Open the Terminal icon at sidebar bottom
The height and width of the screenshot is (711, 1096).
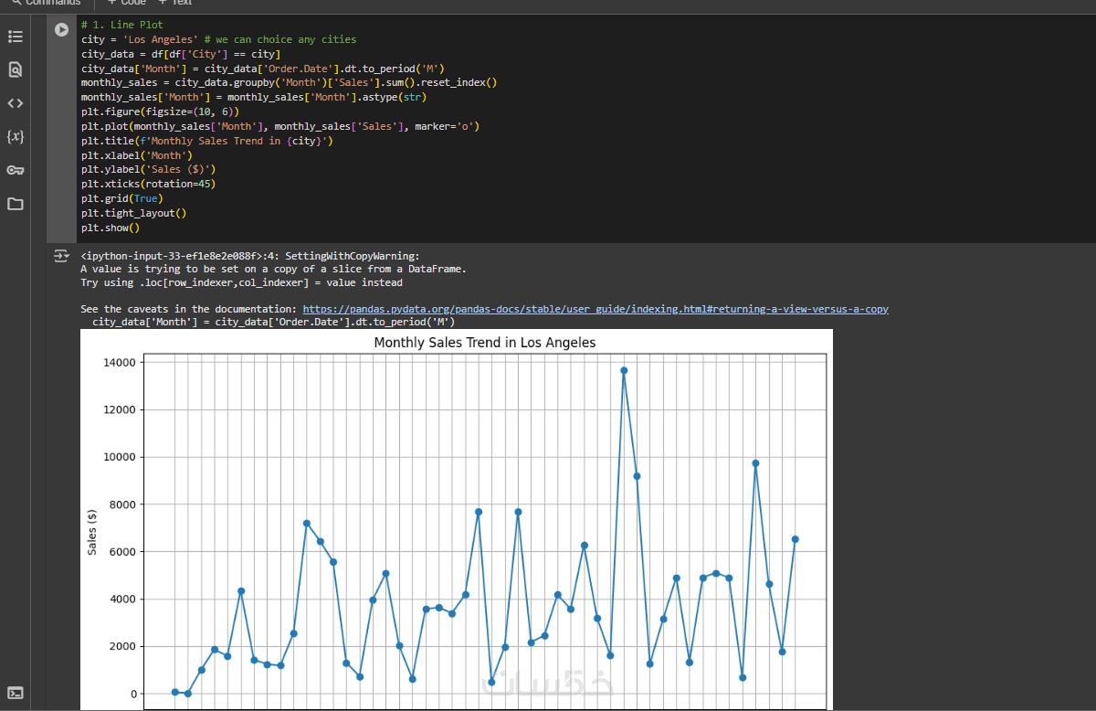tap(16, 693)
